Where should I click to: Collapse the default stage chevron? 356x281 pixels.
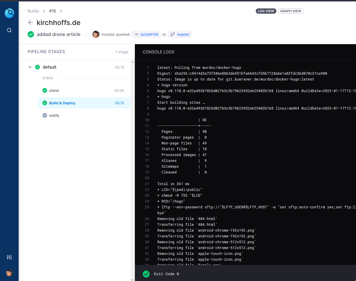(x=30, y=67)
